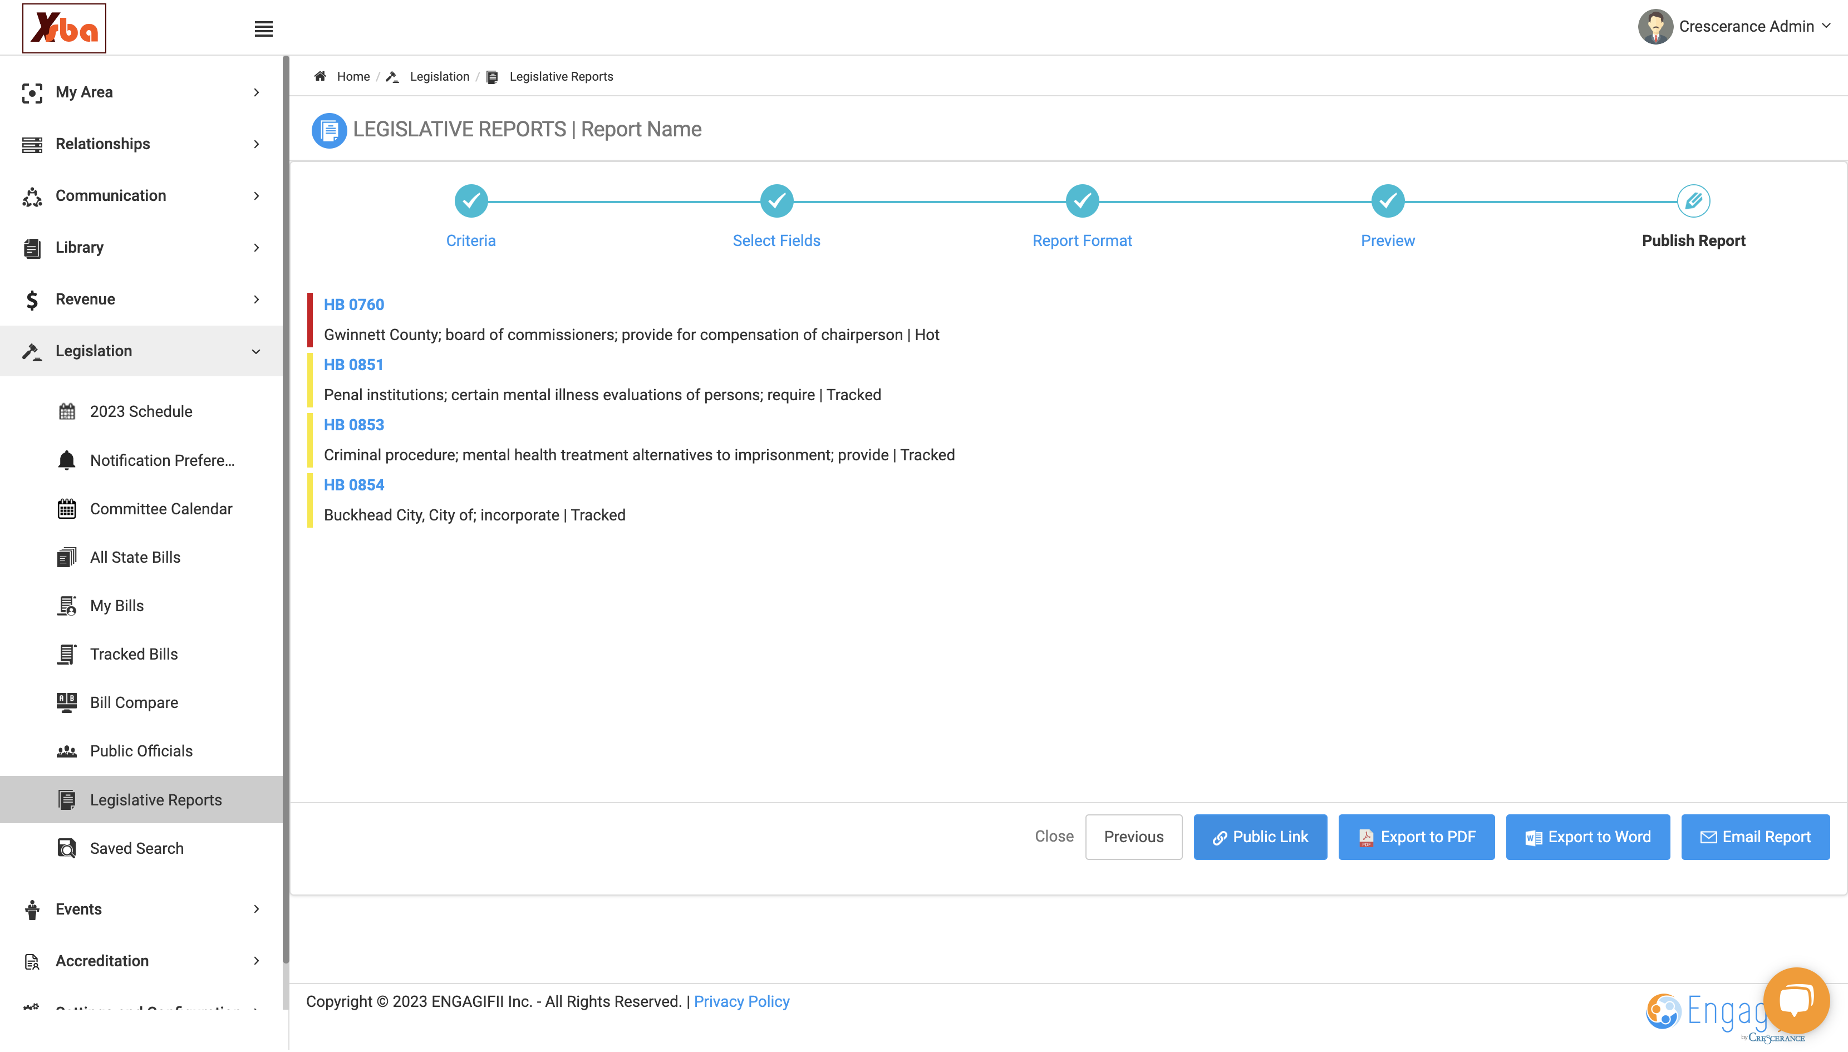This screenshot has height=1052, width=1848.
Task: Go to the Preview step label
Action: (x=1388, y=240)
